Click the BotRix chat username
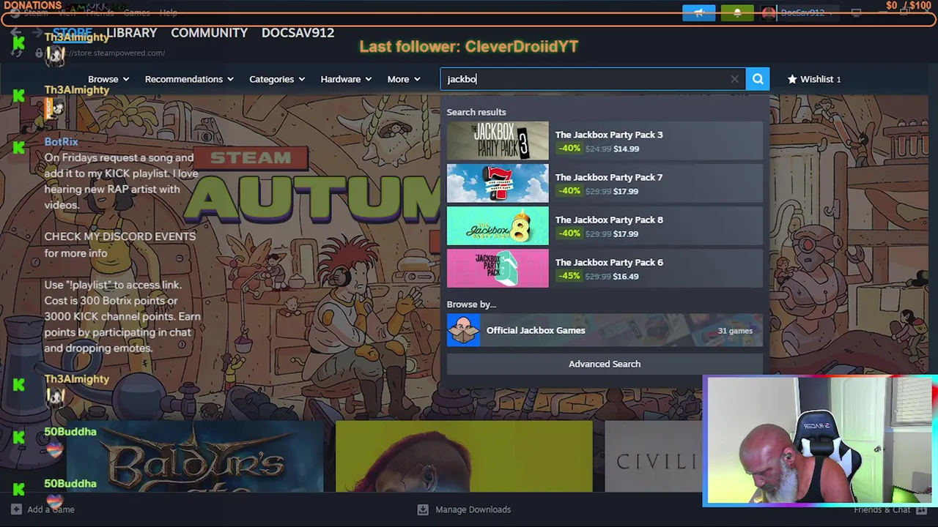Screen dimensions: 938x527 (x=61, y=142)
